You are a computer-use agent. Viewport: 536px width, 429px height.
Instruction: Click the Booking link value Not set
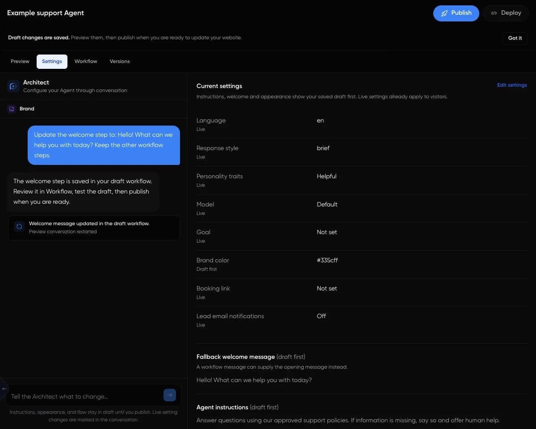point(327,288)
